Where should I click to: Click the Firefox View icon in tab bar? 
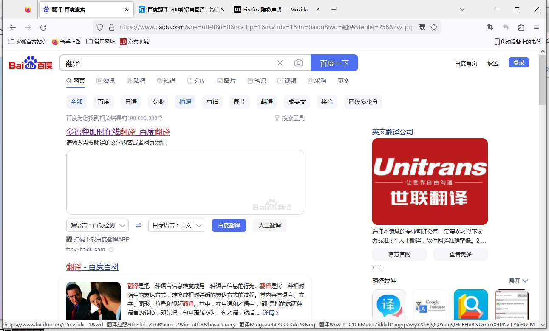coord(28,9)
